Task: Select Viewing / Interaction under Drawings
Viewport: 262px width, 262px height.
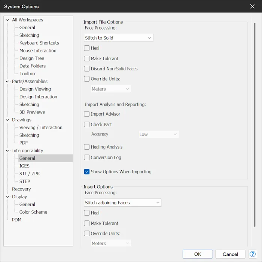Action: (41, 127)
